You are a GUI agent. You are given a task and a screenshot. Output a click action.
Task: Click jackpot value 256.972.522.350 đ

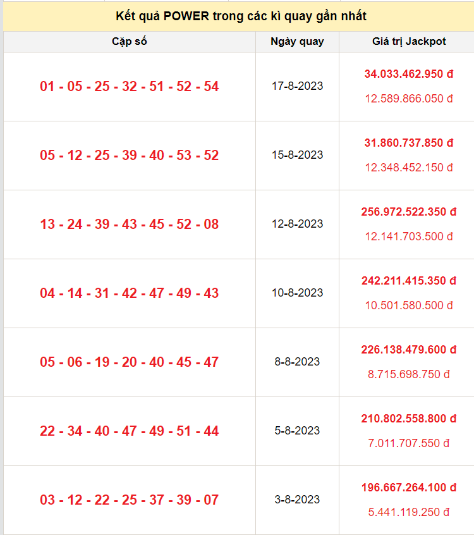pos(409,212)
